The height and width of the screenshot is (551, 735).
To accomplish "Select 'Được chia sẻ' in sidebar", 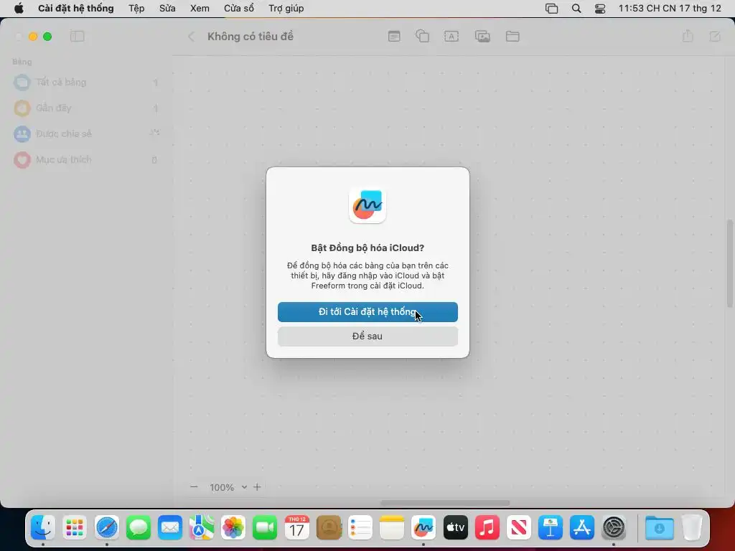I will (85, 134).
